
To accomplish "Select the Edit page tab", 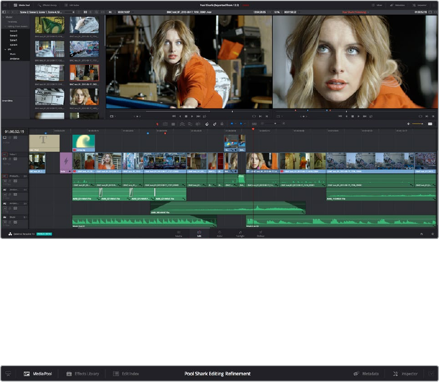I will (199, 234).
